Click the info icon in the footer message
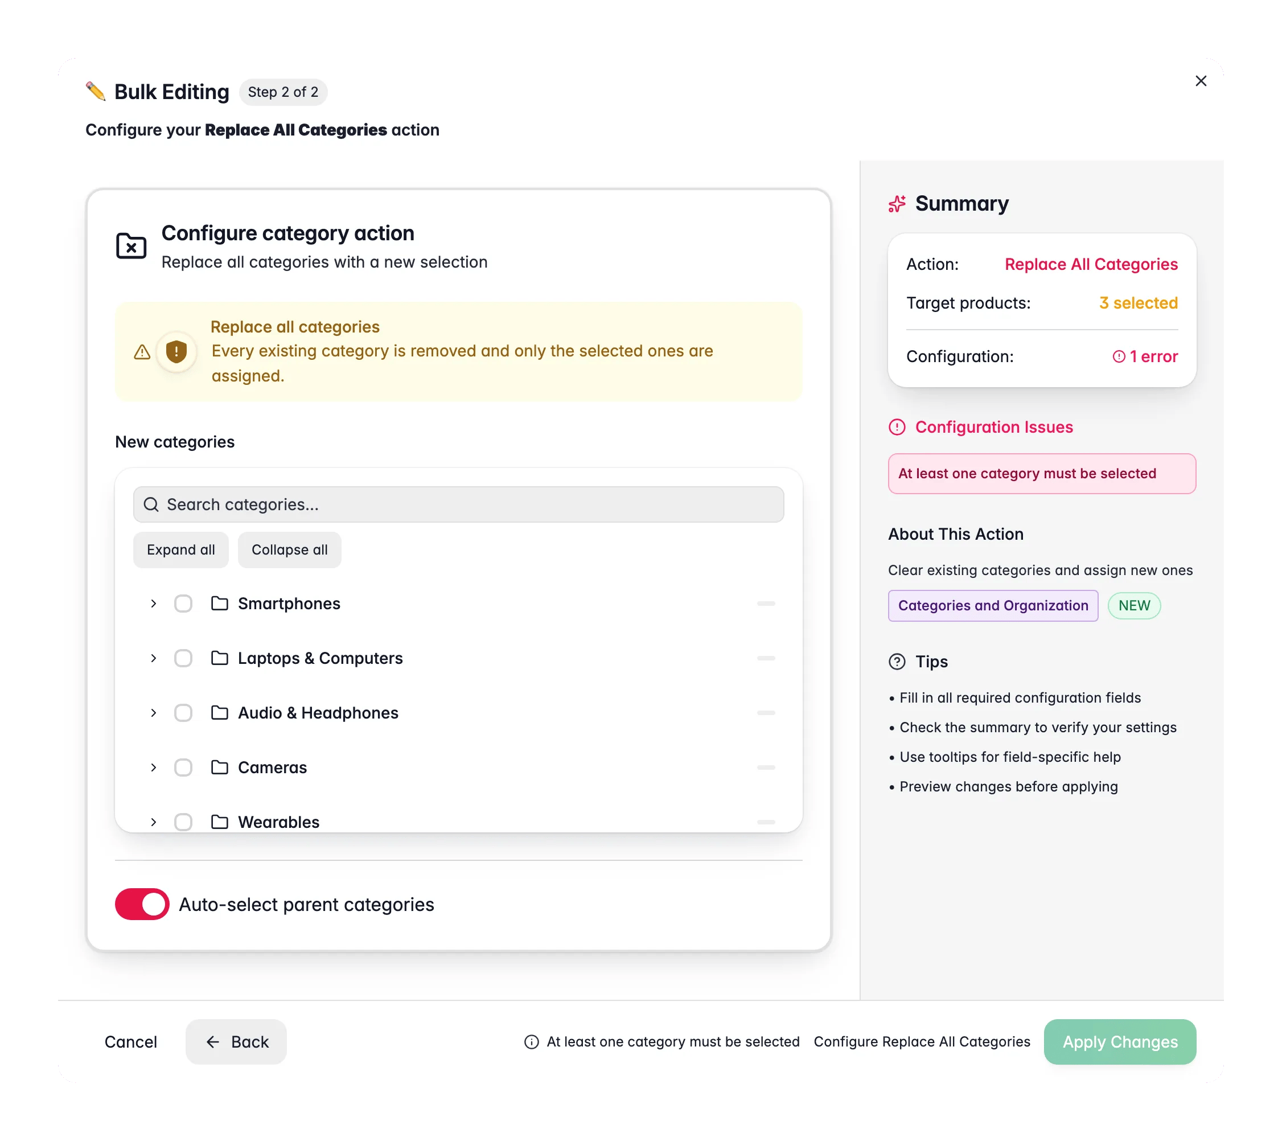The height and width of the screenshot is (1141, 1282). pos(531,1042)
